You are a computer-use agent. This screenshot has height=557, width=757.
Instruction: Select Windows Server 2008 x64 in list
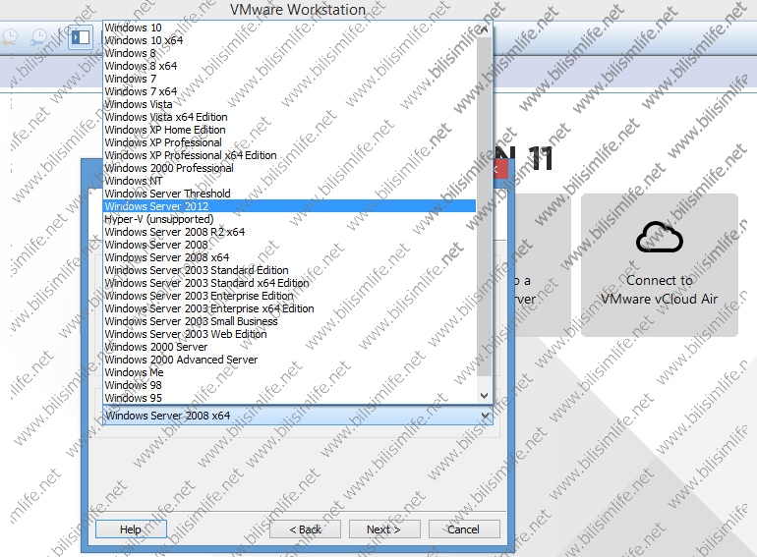tap(289, 257)
